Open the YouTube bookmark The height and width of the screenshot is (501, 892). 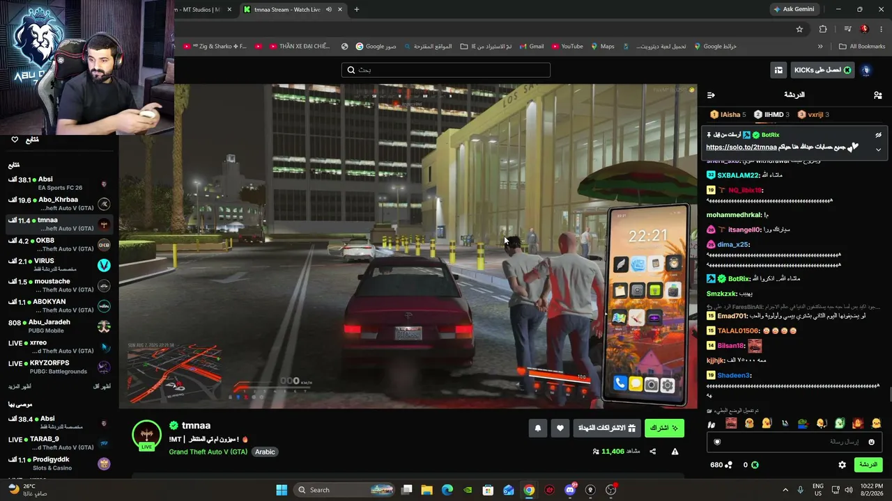pyautogui.click(x=567, y=47)
